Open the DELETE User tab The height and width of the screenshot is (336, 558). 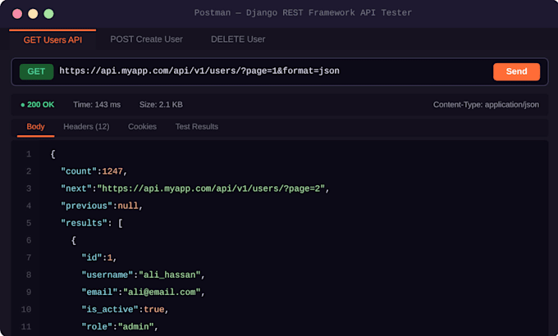238,39
